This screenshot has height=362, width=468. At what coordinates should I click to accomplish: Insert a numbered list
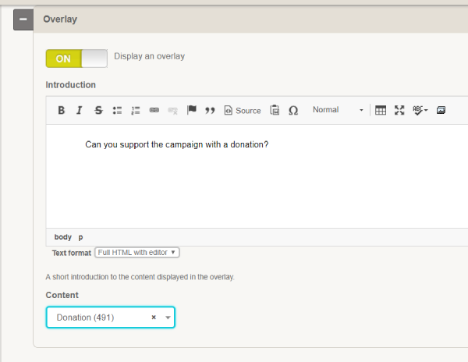[136, 111]
